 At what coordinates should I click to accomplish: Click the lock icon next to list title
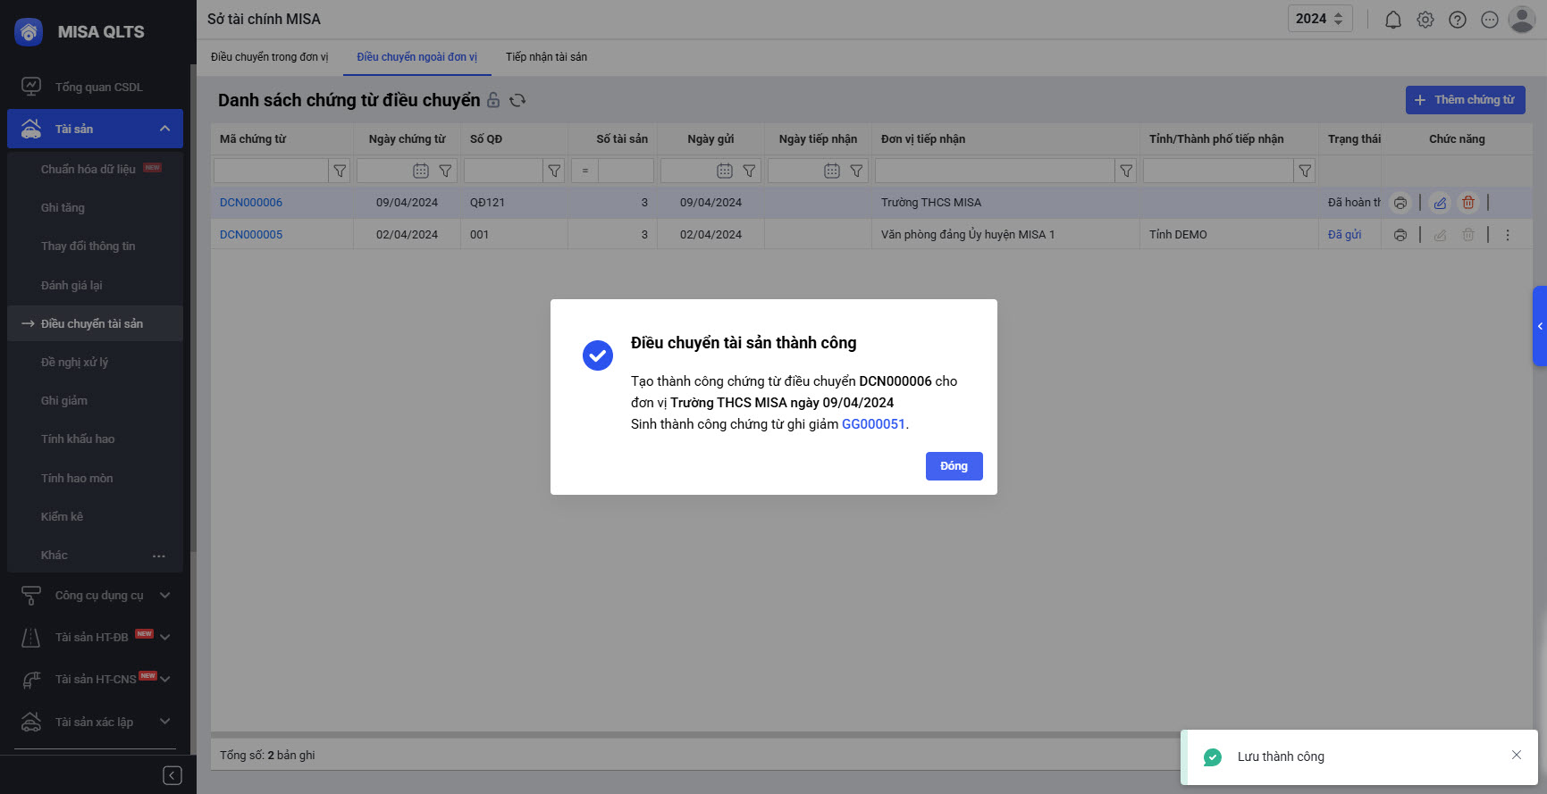tap(493, 100)
